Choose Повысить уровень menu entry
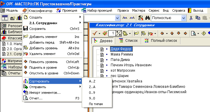Image resolution: width=210 pixels, height=112 pixels. [x=52, y=62]
